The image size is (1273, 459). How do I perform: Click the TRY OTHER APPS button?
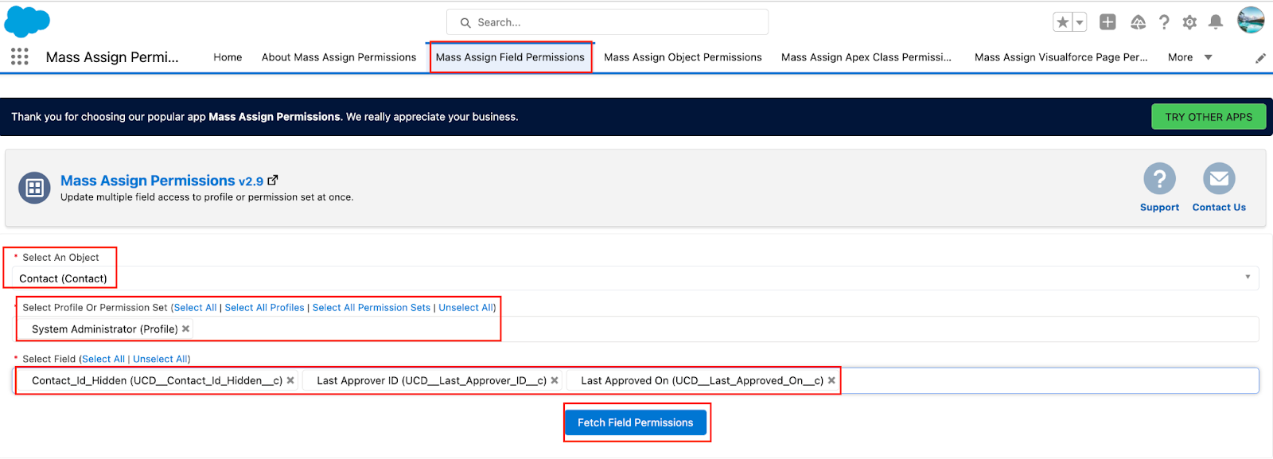click(x=1209, y=117)
